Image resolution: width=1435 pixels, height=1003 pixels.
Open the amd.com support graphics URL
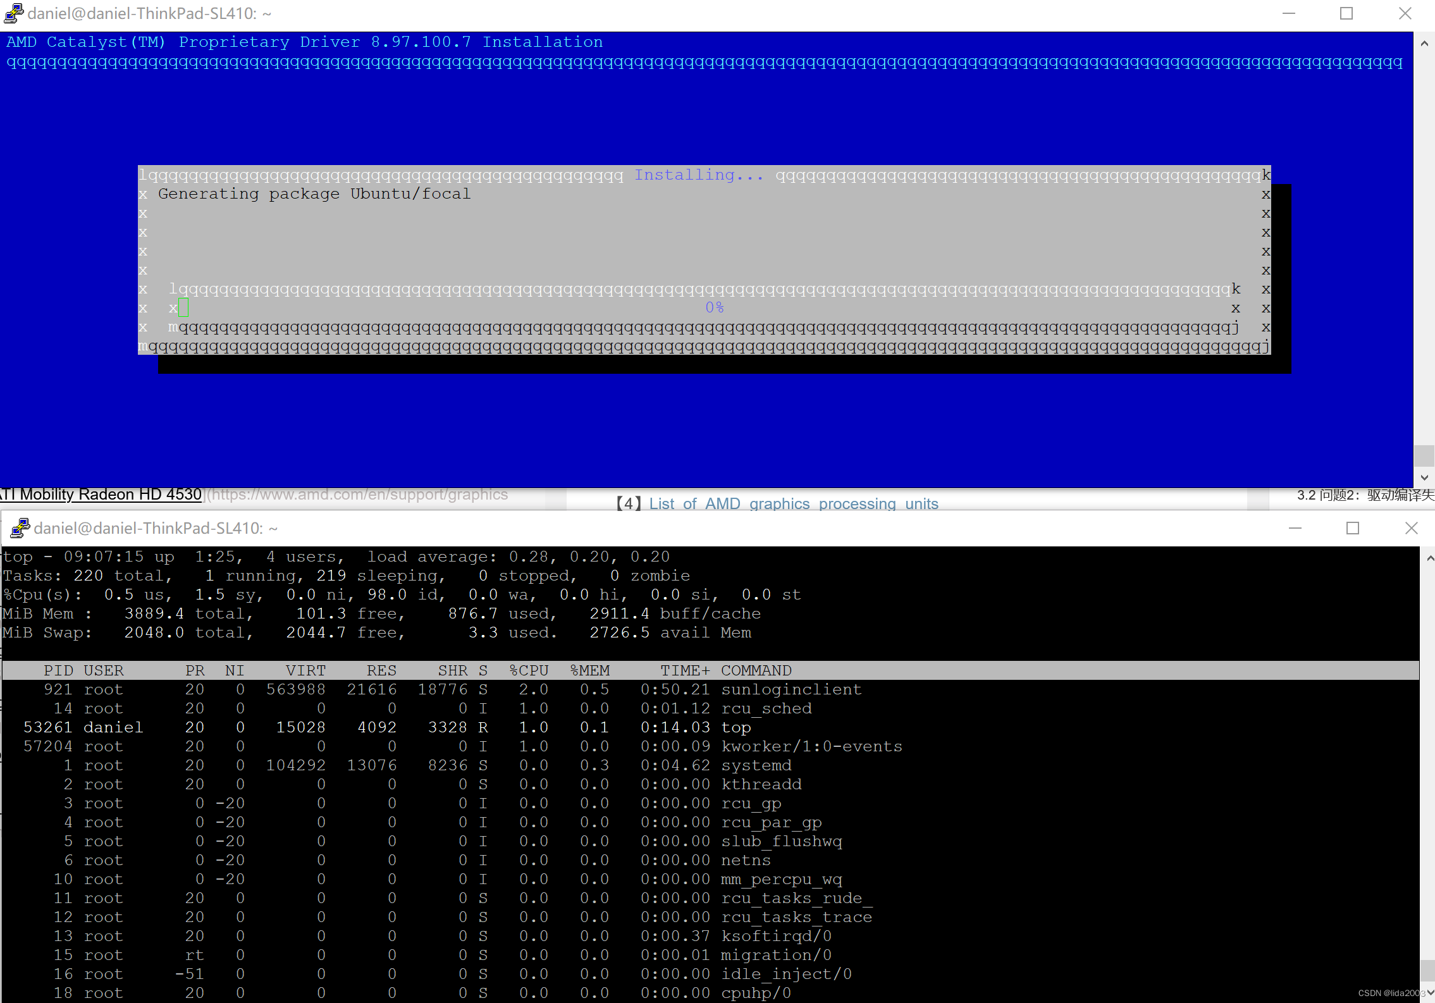[359, 495]
